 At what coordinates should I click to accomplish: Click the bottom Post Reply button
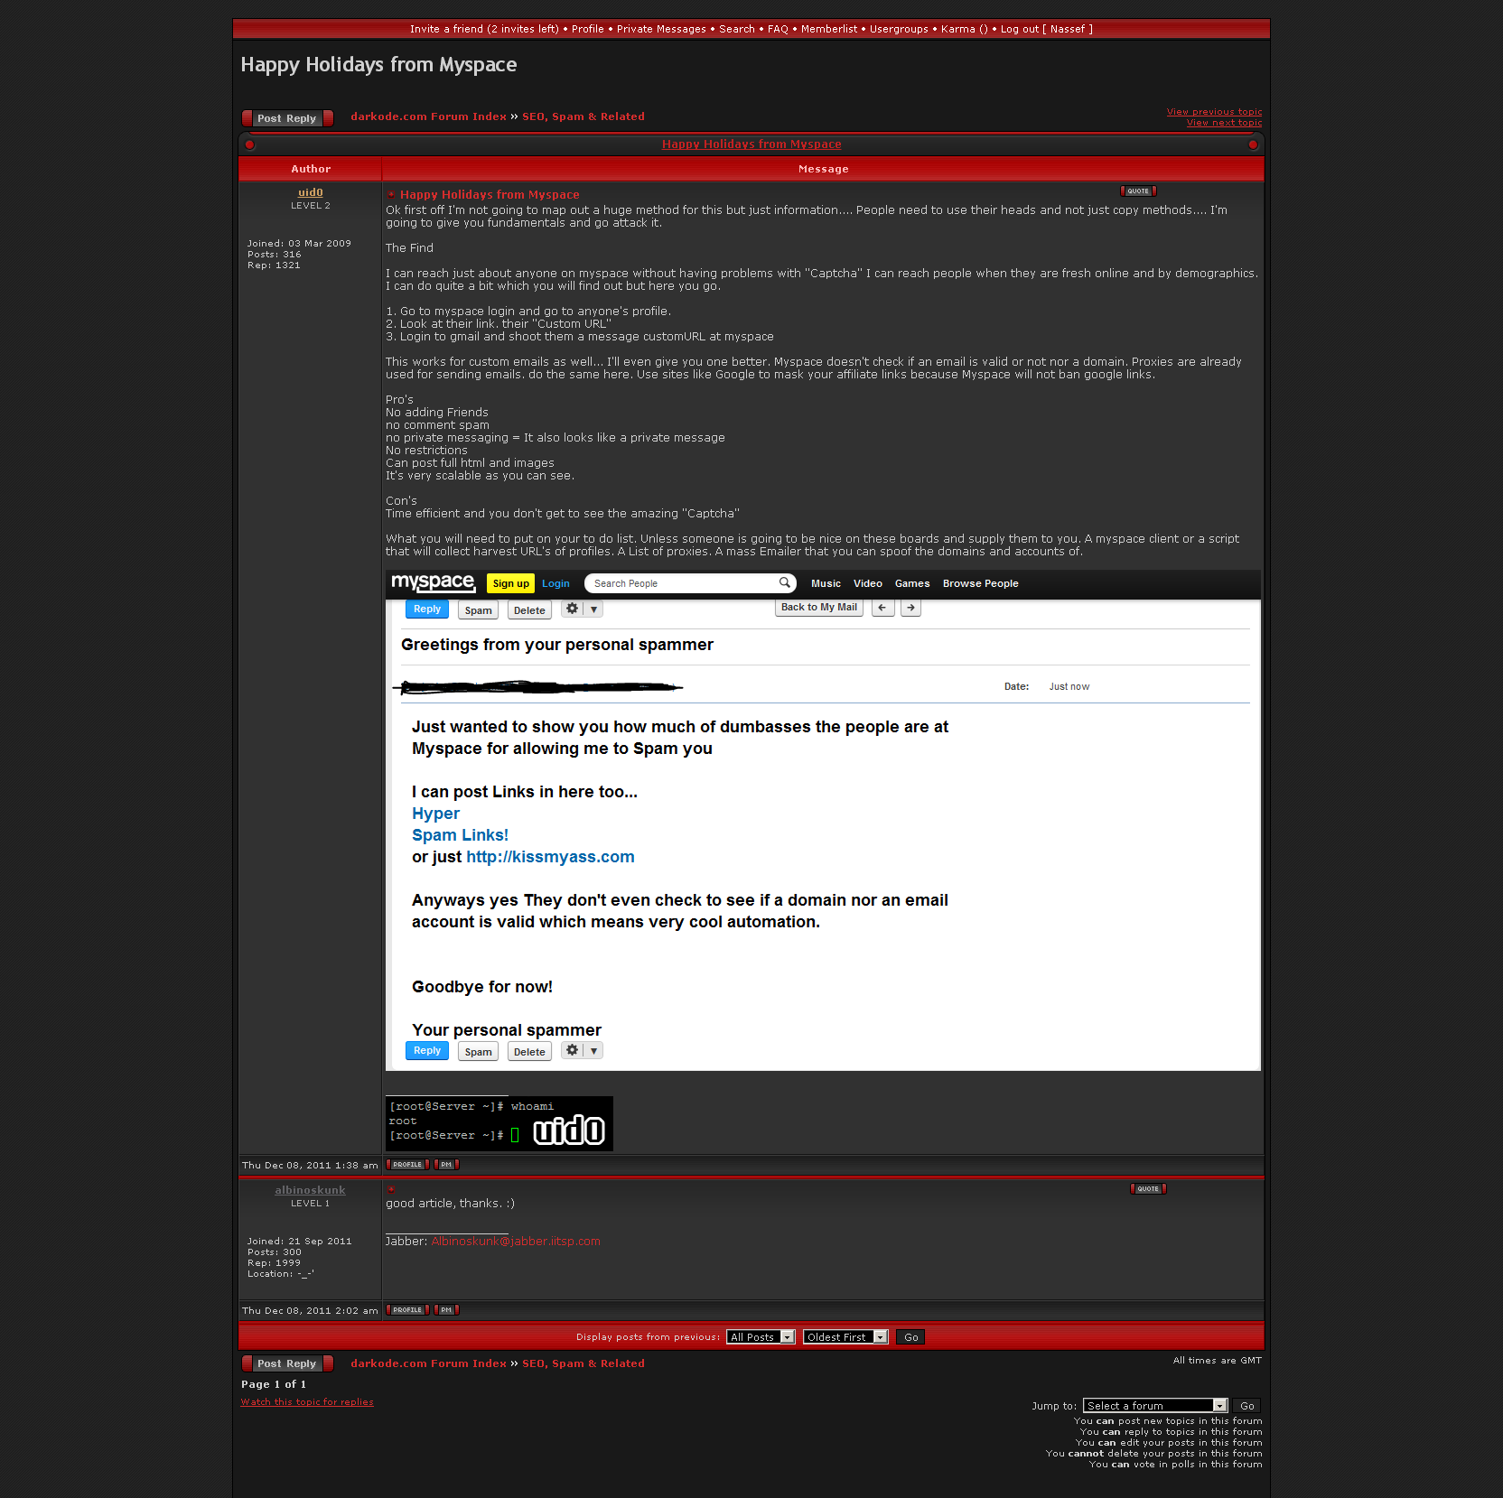click(x=287, y=1363)
